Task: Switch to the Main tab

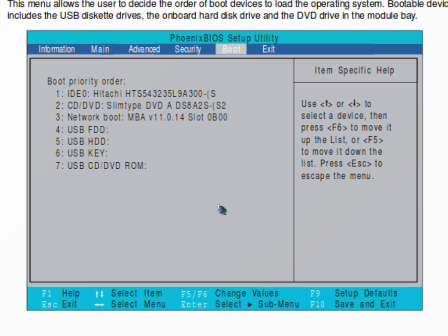Action: [x=100, y=49]
